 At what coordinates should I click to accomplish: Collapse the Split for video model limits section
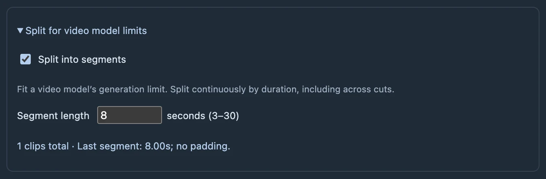coord(82,31)
